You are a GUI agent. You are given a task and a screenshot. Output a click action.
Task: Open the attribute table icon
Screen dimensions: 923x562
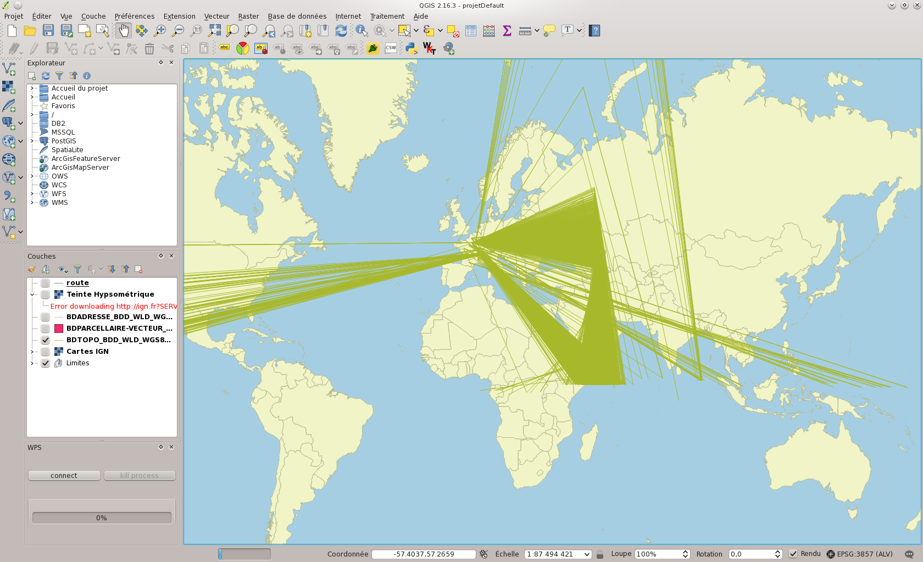(x=471, y=31)
